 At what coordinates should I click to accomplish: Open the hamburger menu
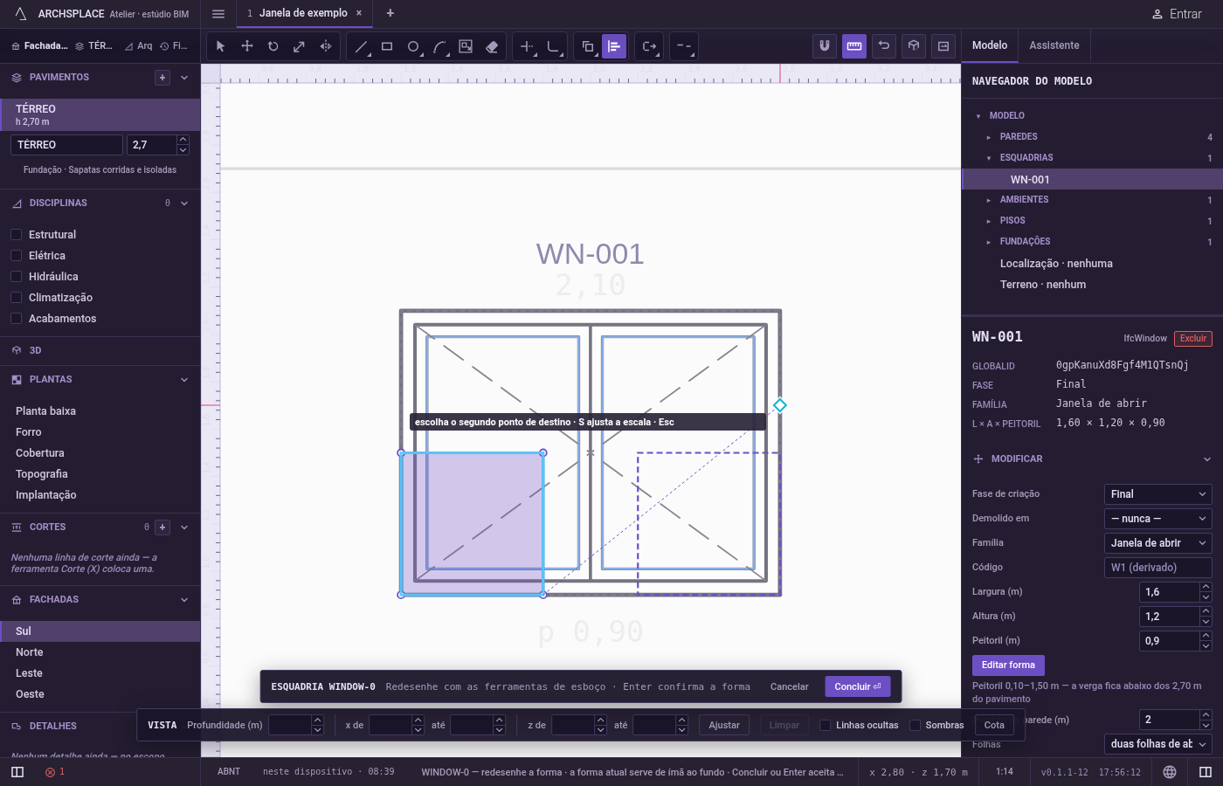pyautogui.click(x=218, y=14)
